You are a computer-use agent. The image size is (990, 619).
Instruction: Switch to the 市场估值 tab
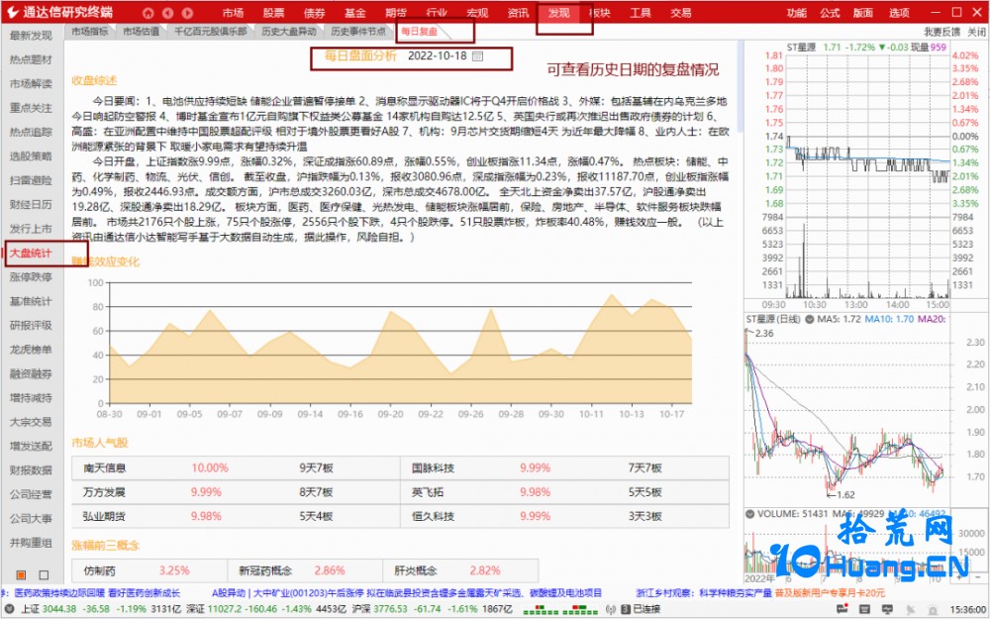[141, 31]
